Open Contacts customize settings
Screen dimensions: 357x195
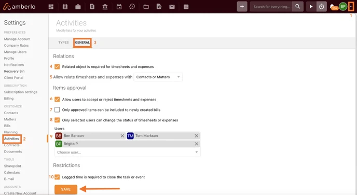click(11, 113)
